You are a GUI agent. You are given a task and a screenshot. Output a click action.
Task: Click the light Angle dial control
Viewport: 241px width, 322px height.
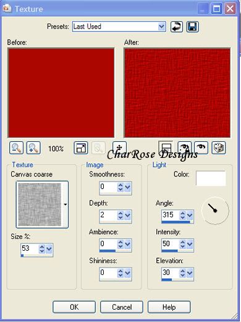point(215,211)
